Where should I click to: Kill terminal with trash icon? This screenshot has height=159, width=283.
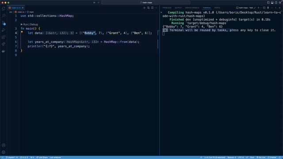coord(268,8)
